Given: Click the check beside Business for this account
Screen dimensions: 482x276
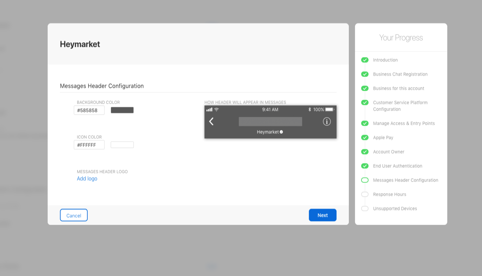Looking at the screenshot, I should (365, 88).
